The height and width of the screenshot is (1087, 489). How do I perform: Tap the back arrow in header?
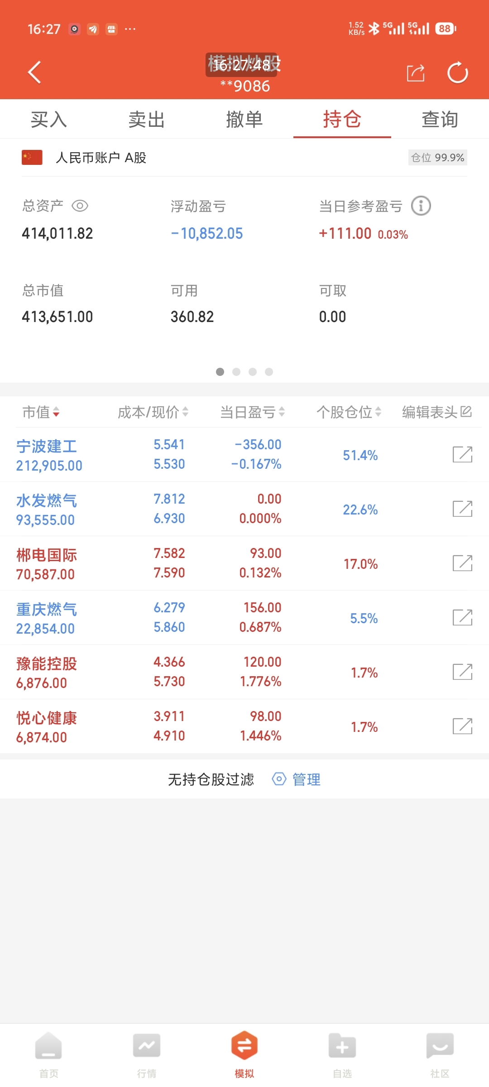(x=34, y=72)
